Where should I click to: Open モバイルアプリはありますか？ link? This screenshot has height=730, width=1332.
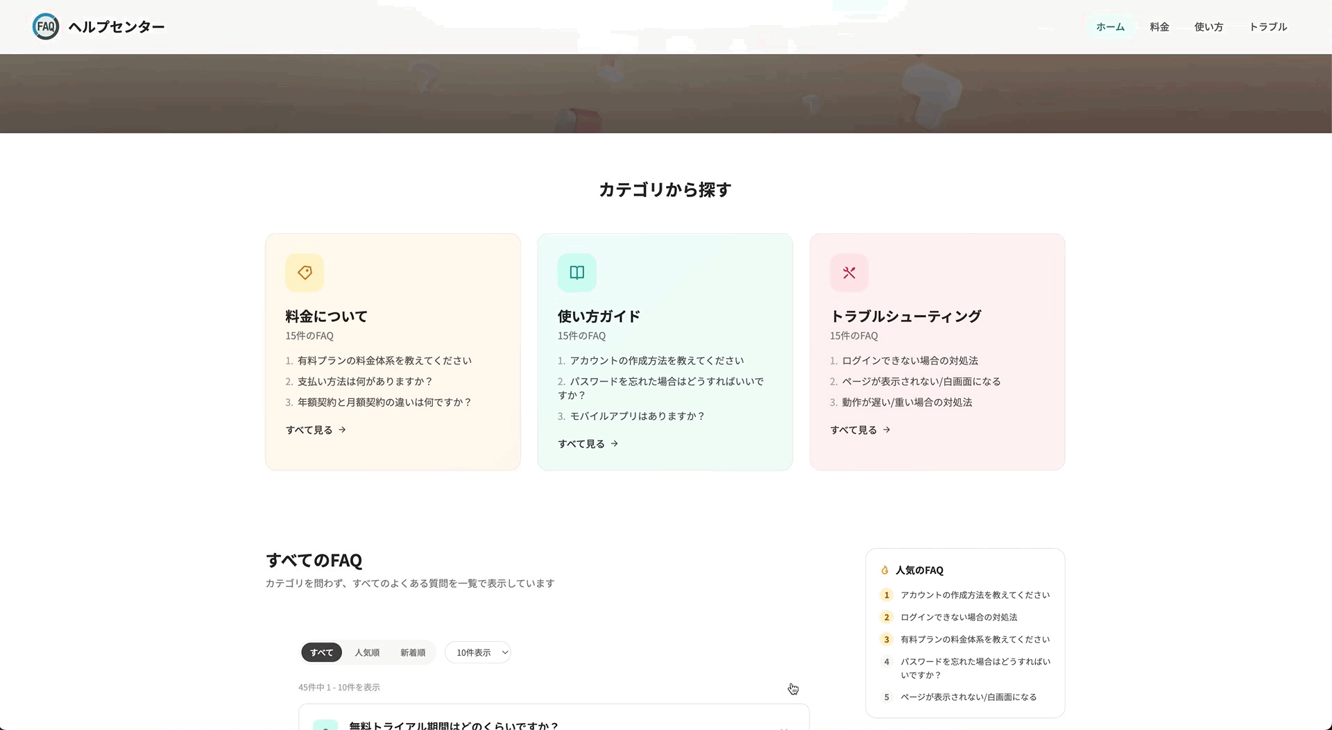[x=637, y=416]
